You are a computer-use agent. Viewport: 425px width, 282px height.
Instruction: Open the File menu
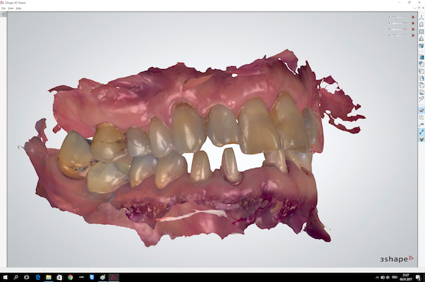point(4,8)
